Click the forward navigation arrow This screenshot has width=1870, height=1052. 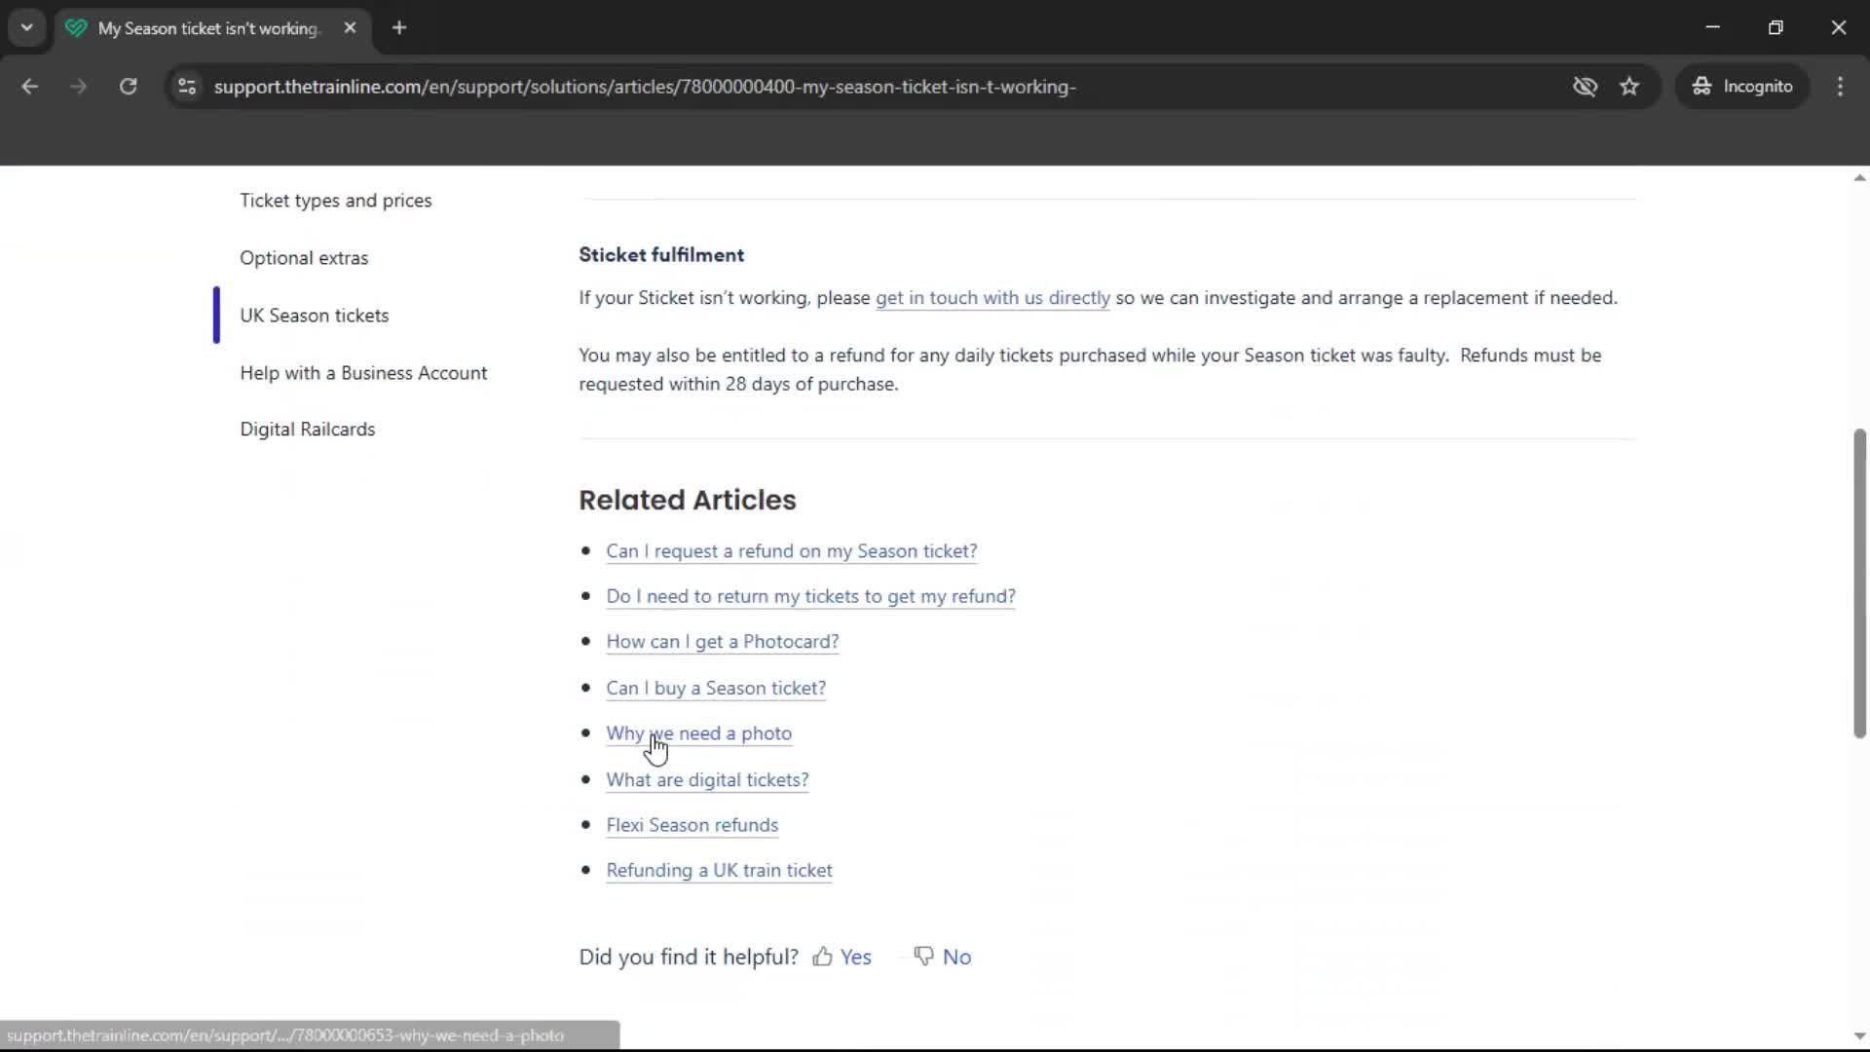[78, 86]
